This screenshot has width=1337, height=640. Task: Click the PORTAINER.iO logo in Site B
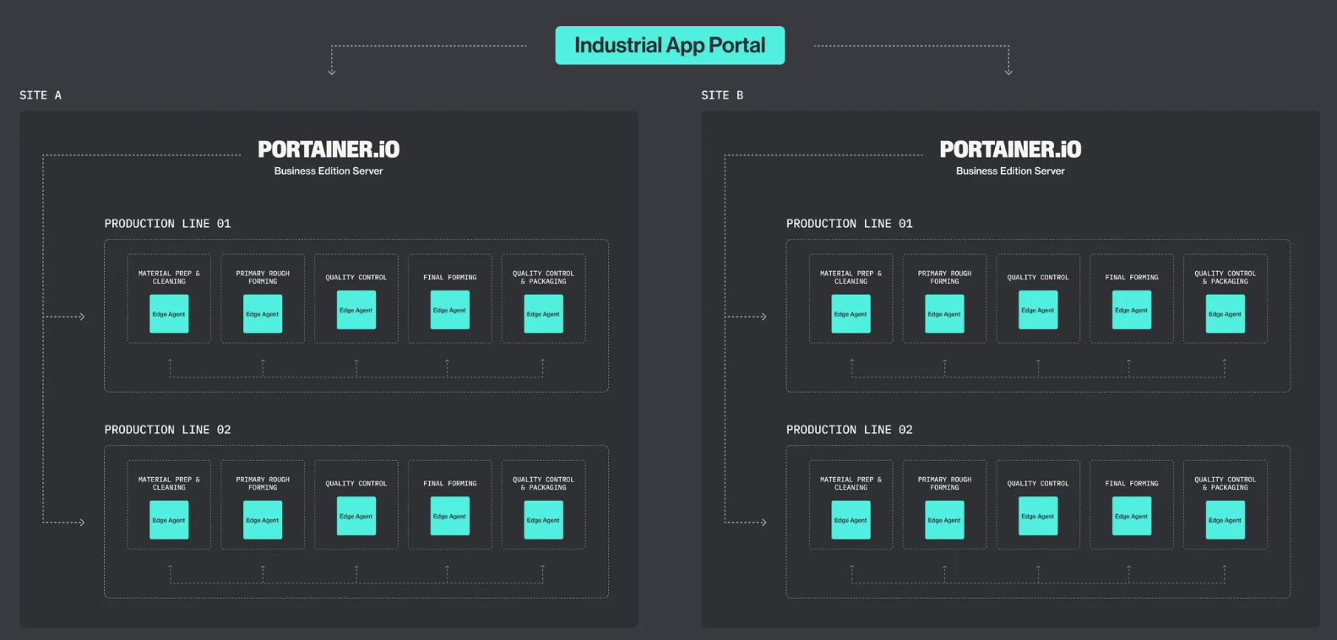(1010, 149)
